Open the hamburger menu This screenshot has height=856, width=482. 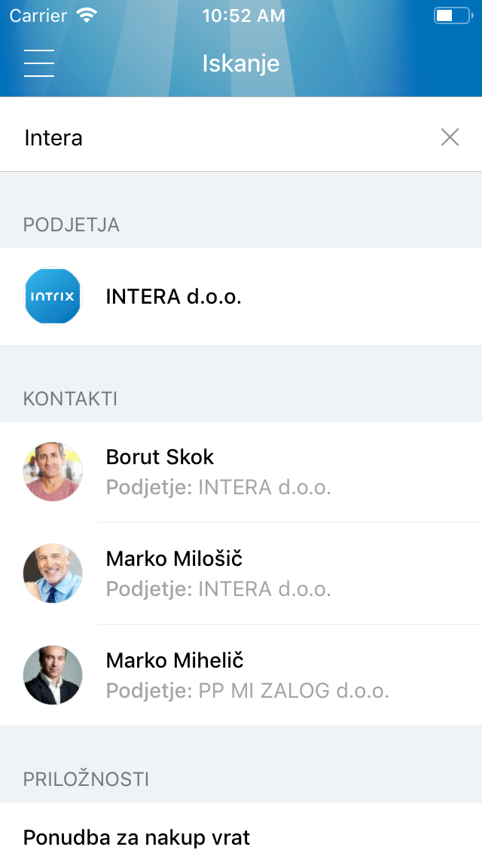tap(39, 63)
